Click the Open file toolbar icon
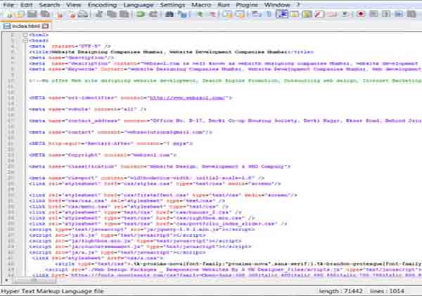The image size is (422, 296). point(20,14)
